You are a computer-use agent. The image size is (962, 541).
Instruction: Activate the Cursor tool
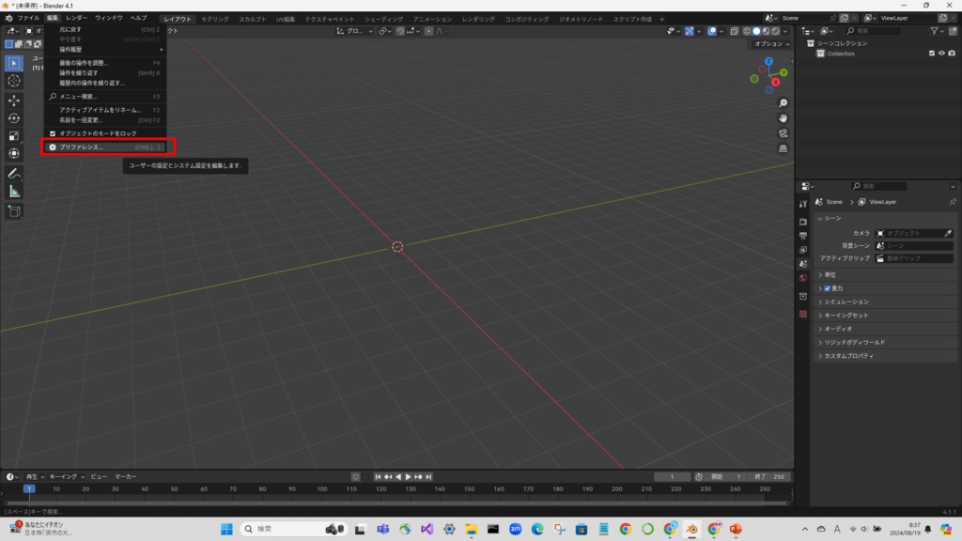[14, 81]
